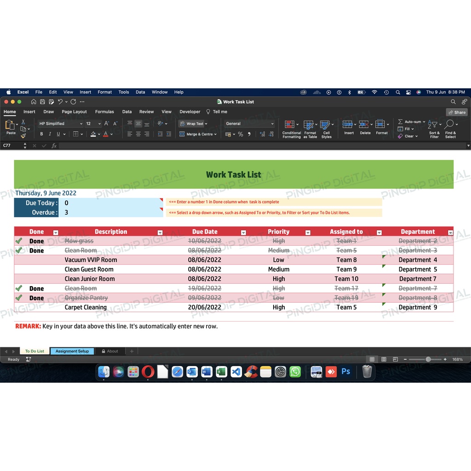Toggle Bold formatting
The image size is (471, 471).
click(x=41, y=134)
